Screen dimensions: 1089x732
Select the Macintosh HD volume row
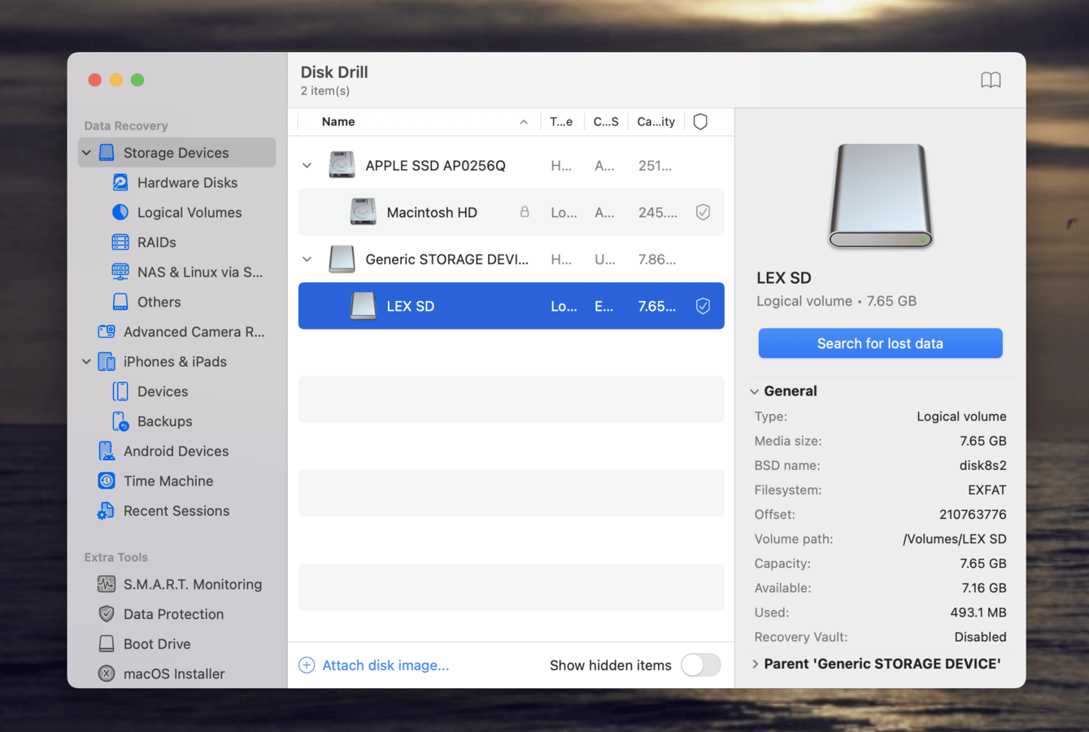511,212
